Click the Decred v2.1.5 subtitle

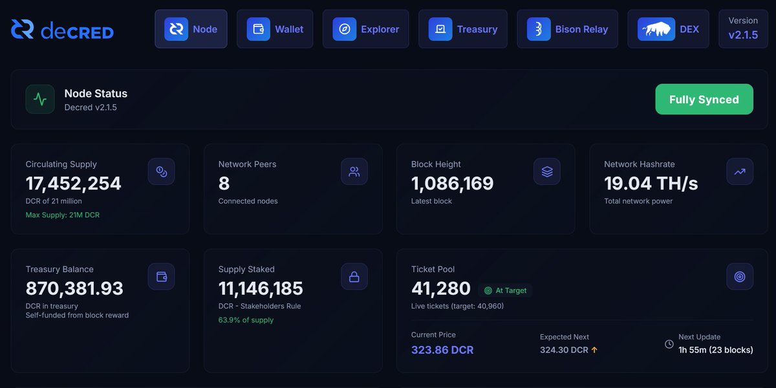pyautogui.click(x=91, y=107)
